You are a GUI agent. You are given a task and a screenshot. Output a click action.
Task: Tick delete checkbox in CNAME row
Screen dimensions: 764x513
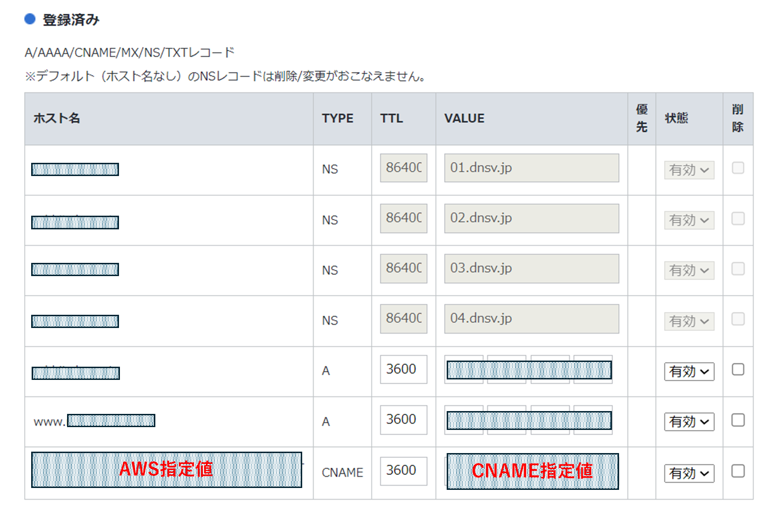738,471
